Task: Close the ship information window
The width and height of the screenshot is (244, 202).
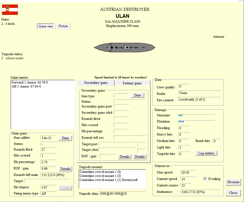Action: pos(233,193)
